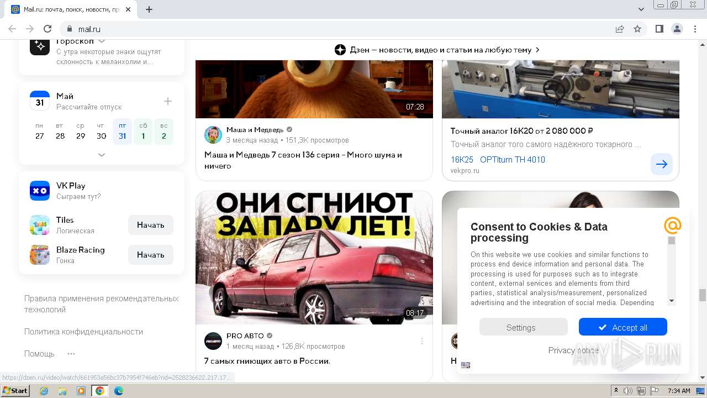This screenshot has width=707, height=398.
Task: Open PRO АВТО channel avatar
Action: pyautogui.click(x=213, y=341)
